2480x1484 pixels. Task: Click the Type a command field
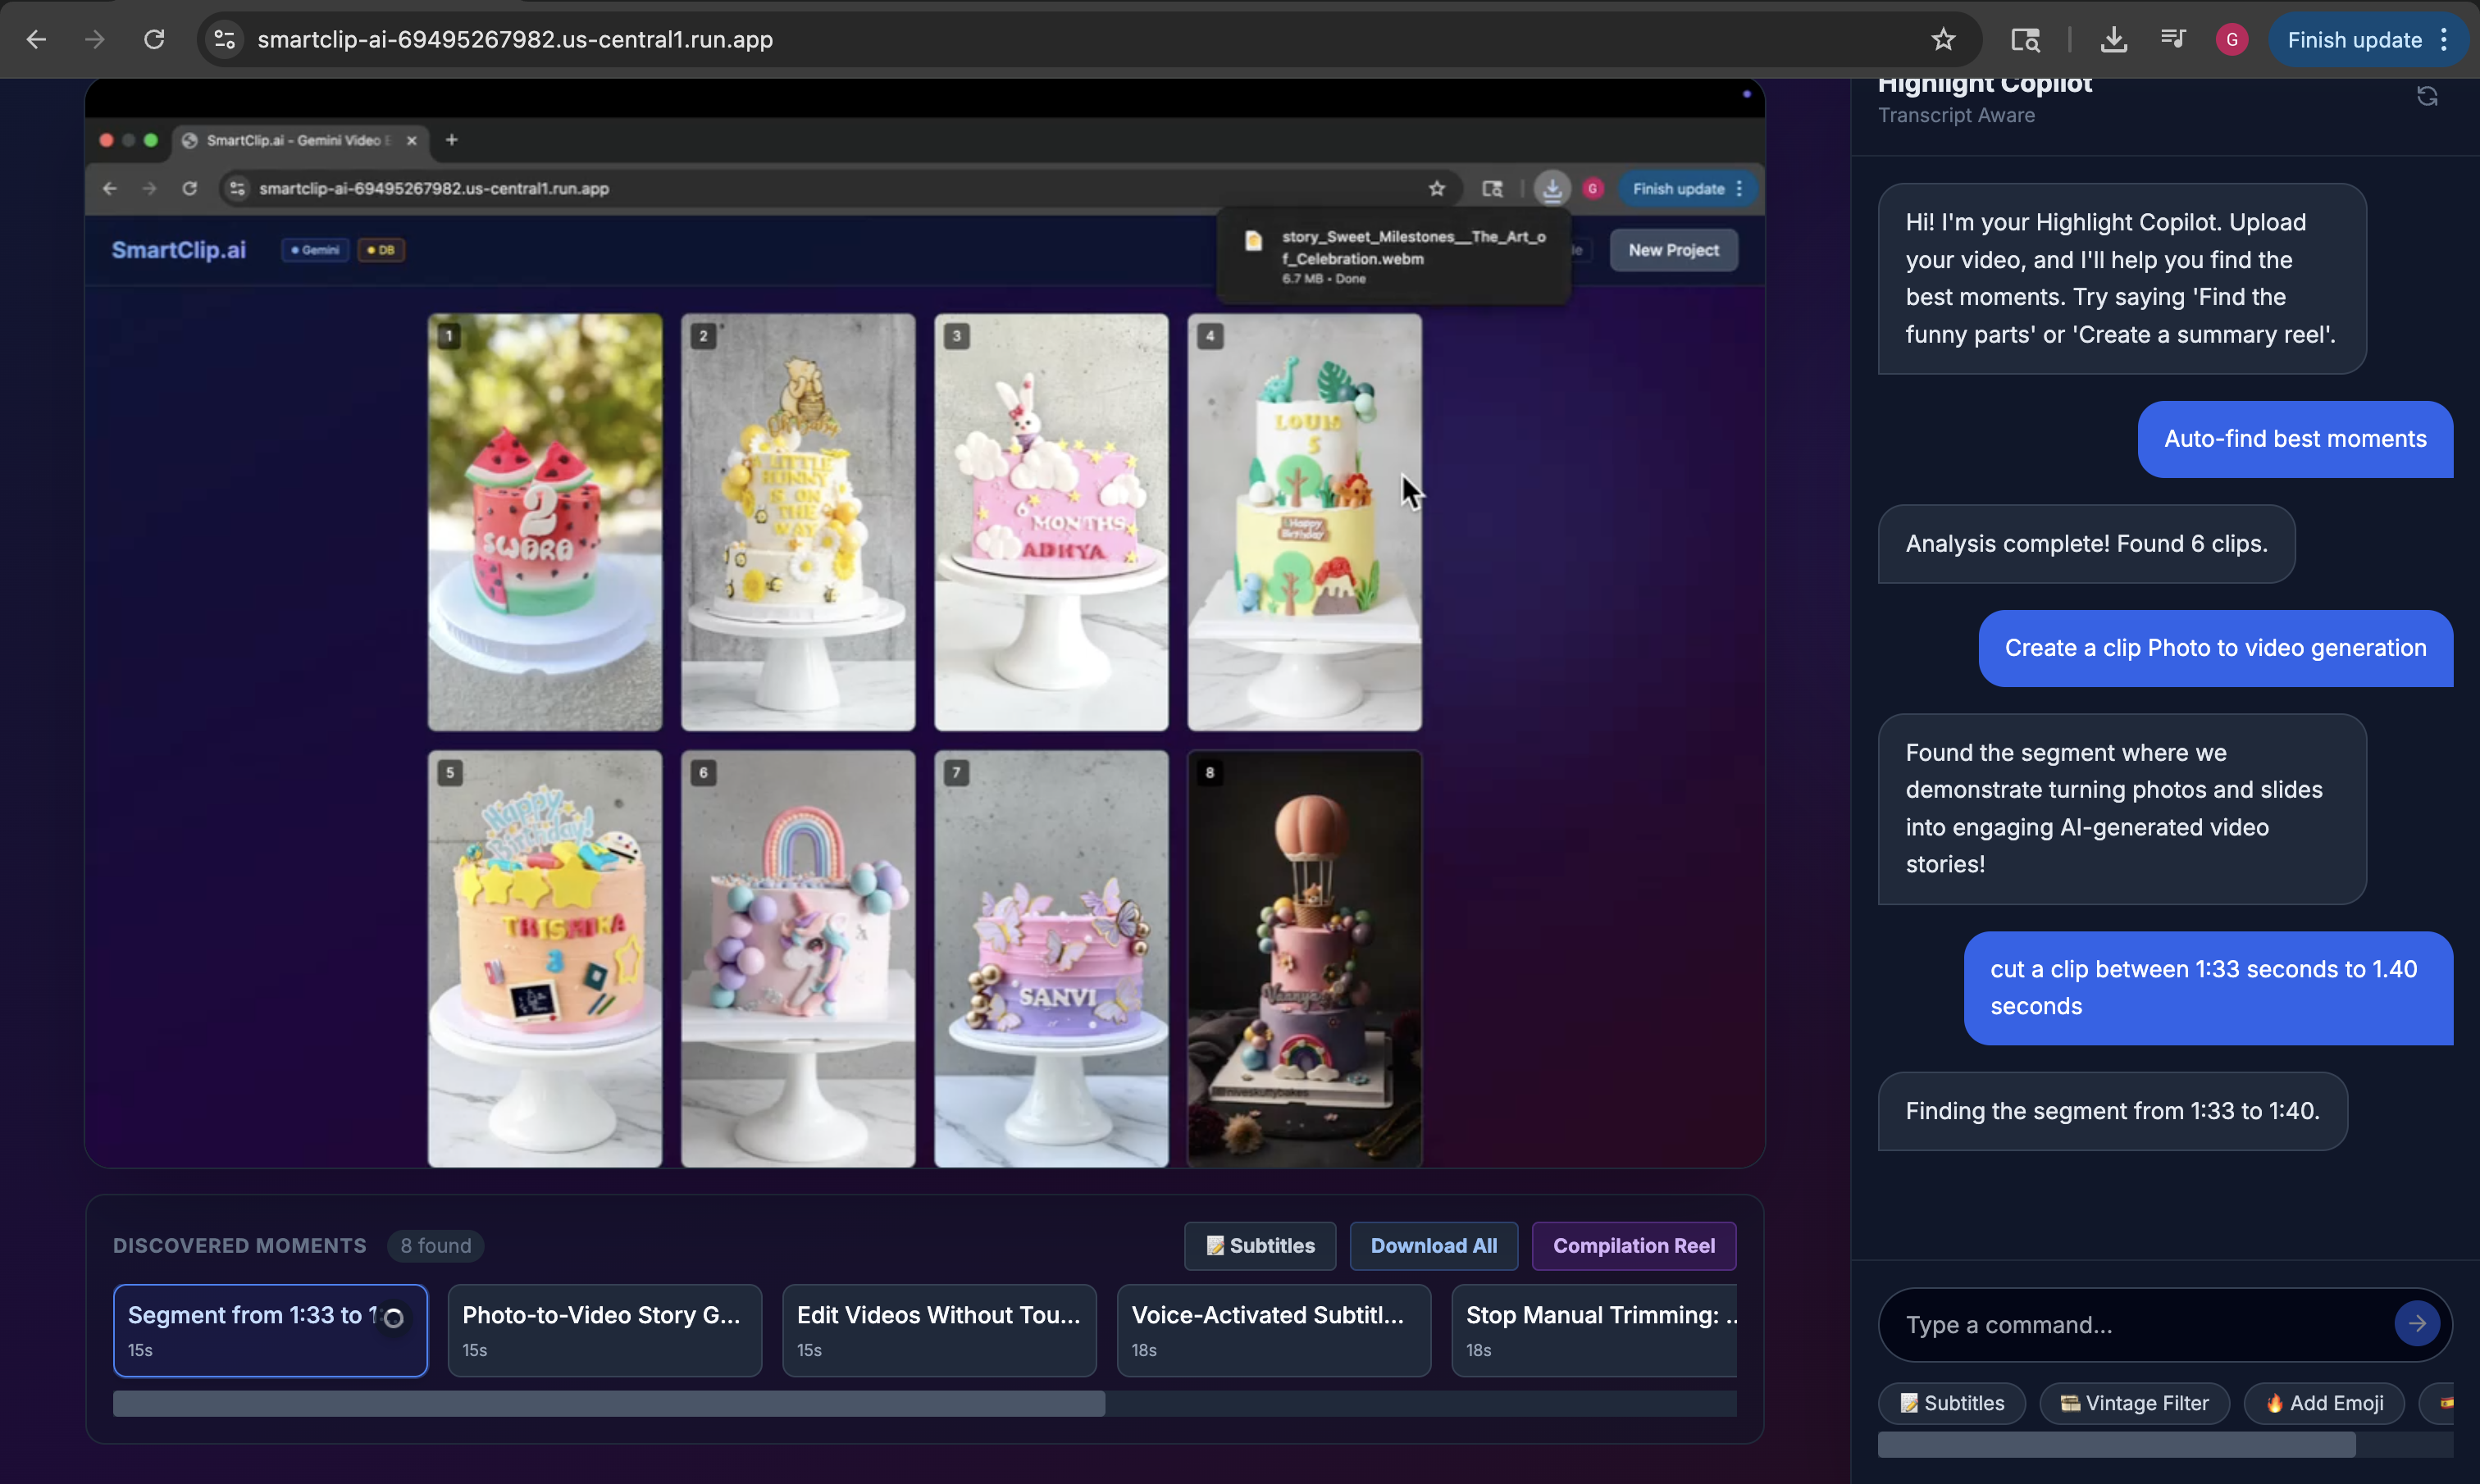[2135, 1325]
